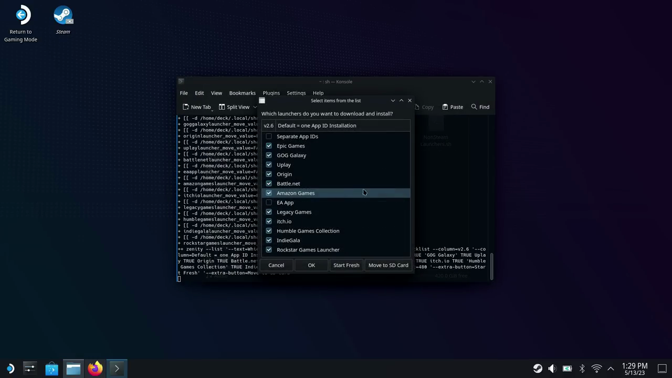Click Paste in Konsole toolbar
Viewport: 672px width, 378px height.
453,107
